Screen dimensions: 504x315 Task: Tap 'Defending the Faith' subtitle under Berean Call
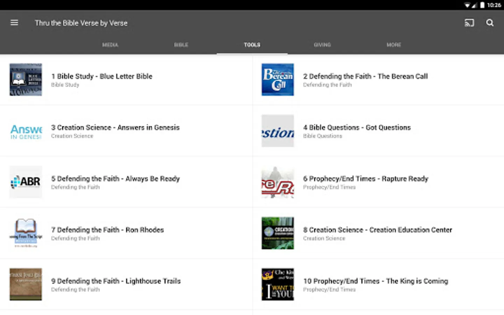[x=327, y=85]
